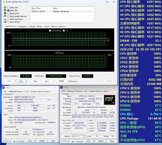Toggle the Motherboard temperature graph checkbox
Screen dimensions: 162x145
50,31
